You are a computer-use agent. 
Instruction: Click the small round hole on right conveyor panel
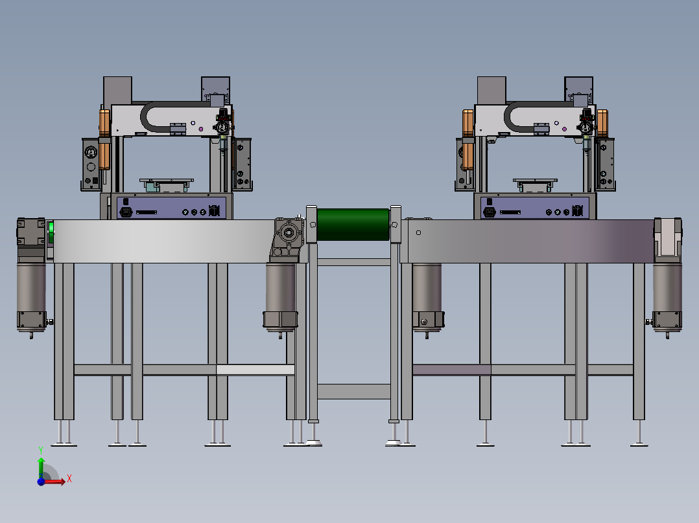418,232
